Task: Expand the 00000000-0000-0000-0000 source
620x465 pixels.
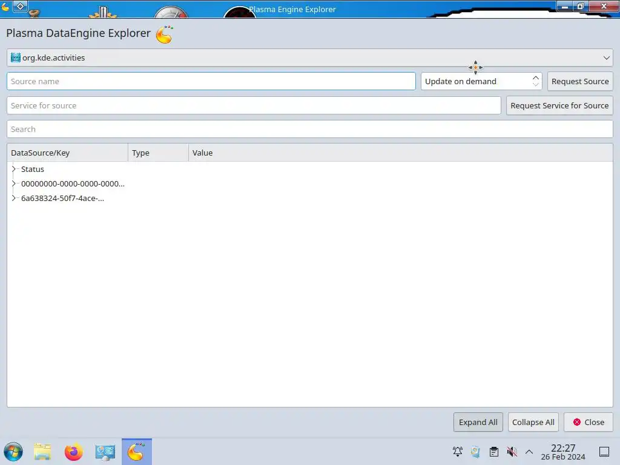Action: 14,183
